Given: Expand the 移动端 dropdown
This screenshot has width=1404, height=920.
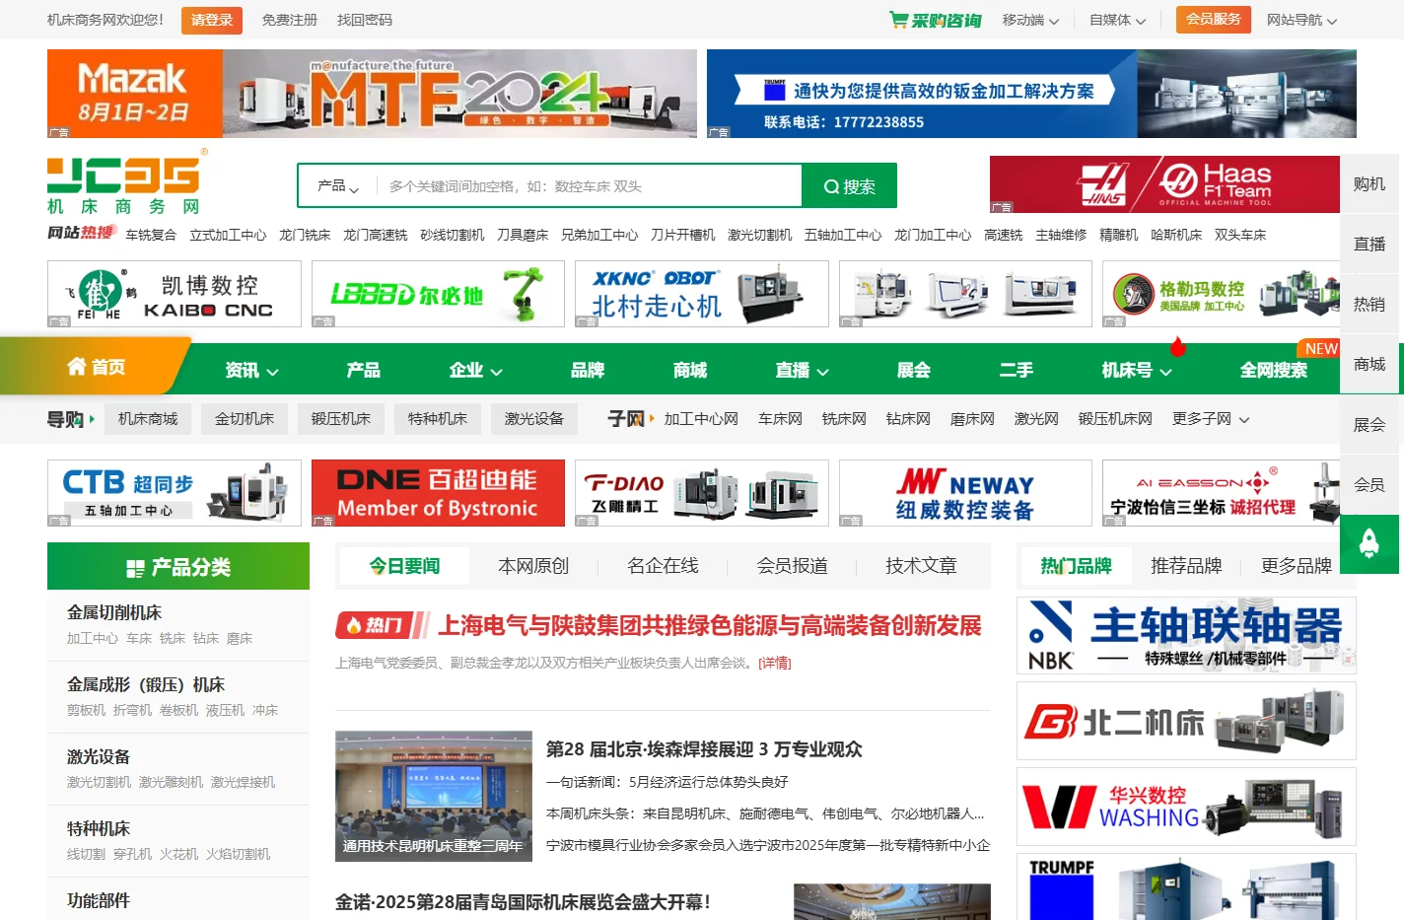Looking at the screenshot, I should click(x=1030, y=20).
